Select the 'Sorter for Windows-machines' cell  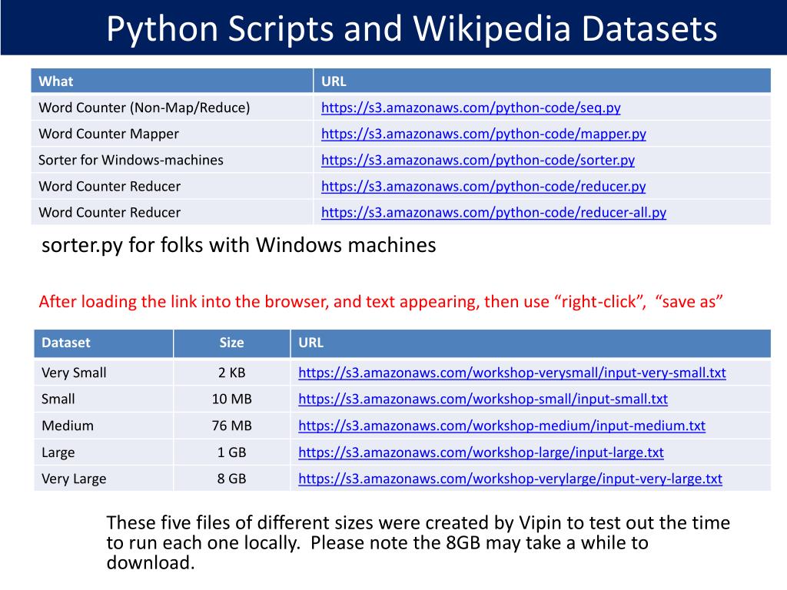pyautogui.click(x=172, y=160)
